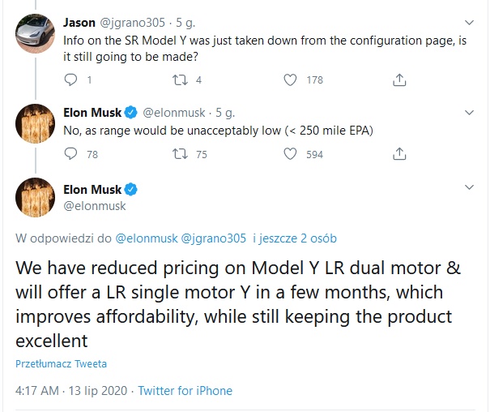Image resolution: width=490 pixels, height=412 pixels.
Task: Share Jason's tweet via share icon
Action: pos(399,79)
